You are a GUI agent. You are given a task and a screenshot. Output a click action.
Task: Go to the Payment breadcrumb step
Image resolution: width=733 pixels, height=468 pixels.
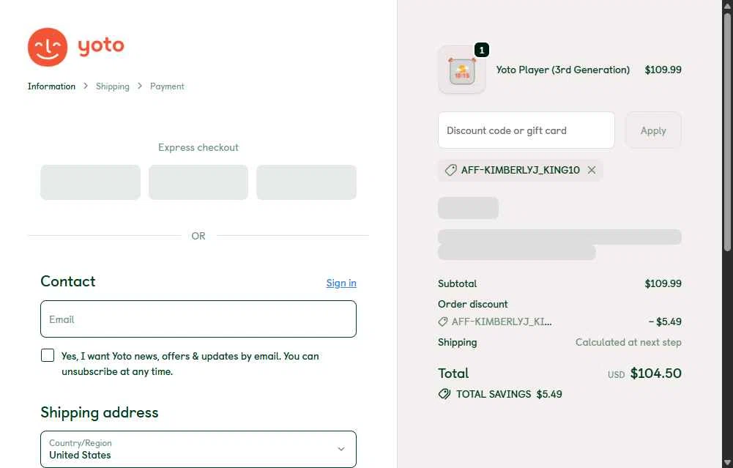[x=167, y=86]
